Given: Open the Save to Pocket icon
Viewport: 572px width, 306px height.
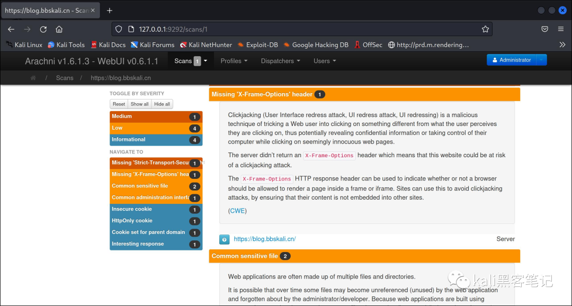Looking at the screenshot, I should [x=544, y=29].
